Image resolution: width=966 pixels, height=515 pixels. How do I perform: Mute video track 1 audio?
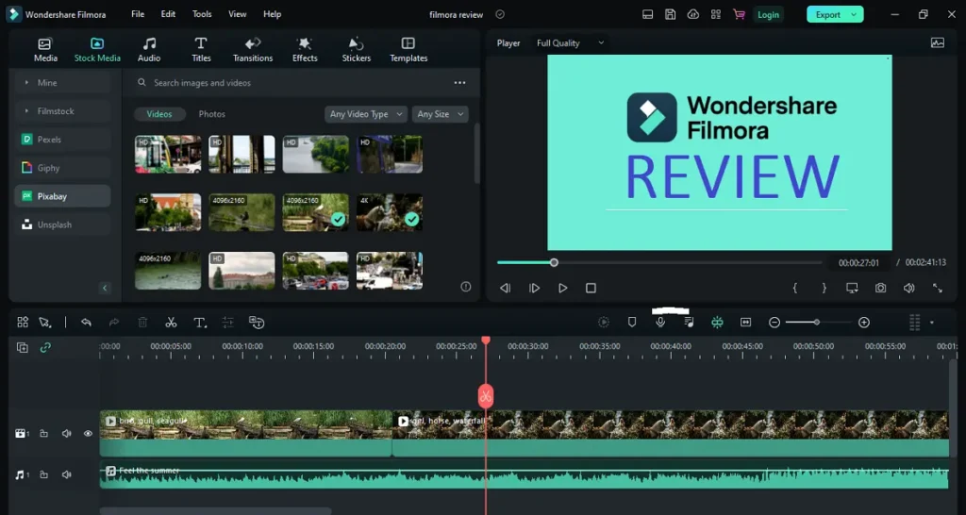66,434
